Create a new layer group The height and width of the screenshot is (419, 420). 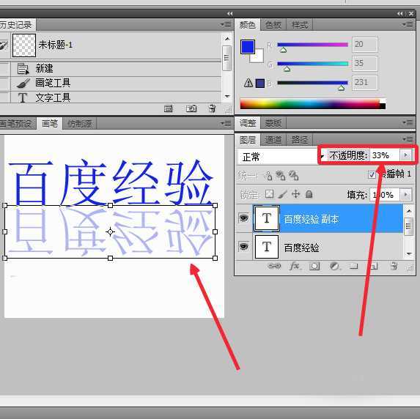coord(354,266)
